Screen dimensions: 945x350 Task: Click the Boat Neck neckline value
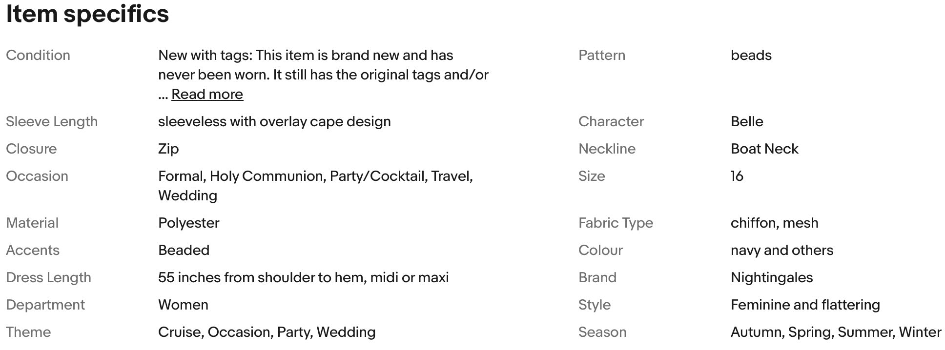pyautogui.click(x=764, y=149)
